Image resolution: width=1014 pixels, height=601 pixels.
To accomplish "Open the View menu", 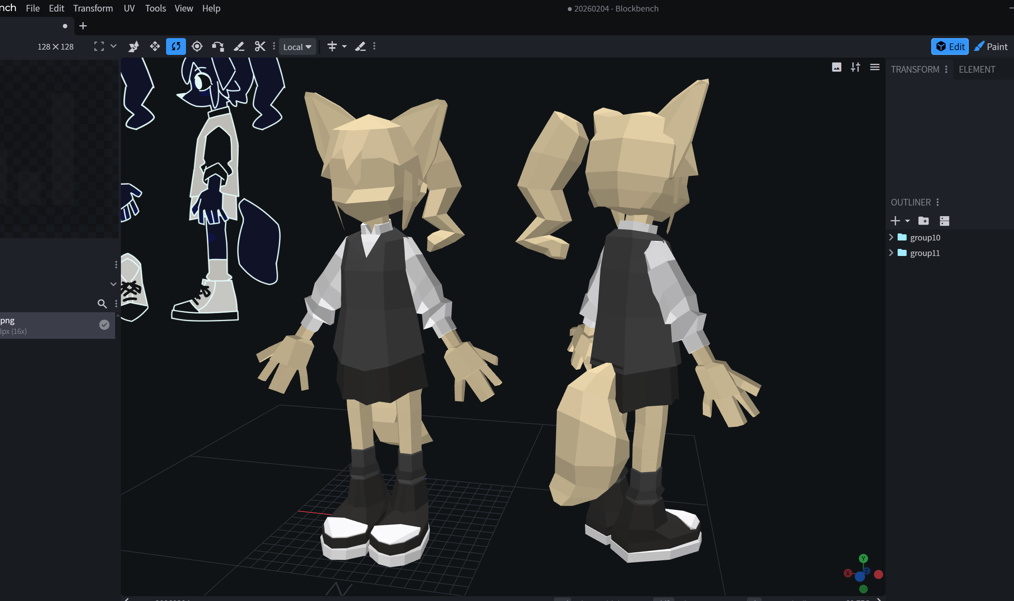I will coord(184,8).
